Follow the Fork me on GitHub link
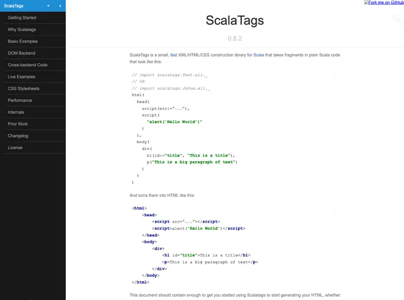404x300 pixels. pos(384,2)
